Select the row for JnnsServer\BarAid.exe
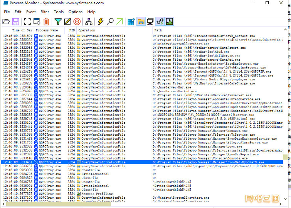Image resolution: width=291 pixels, height=208 pixels. 142,91
